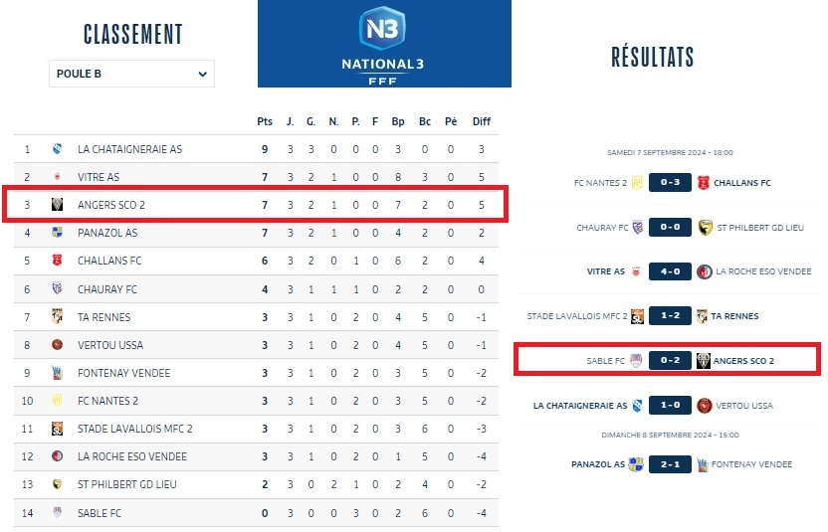Click Panazol AS crest in standings
The image size is (828, 532).
[x=58, y=233]
